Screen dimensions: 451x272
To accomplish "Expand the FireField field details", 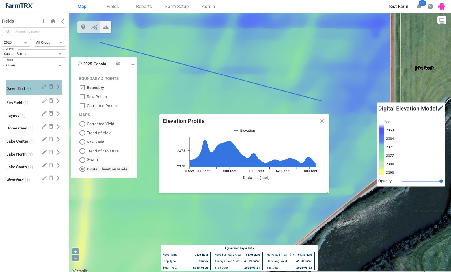I will coord(58,101).
